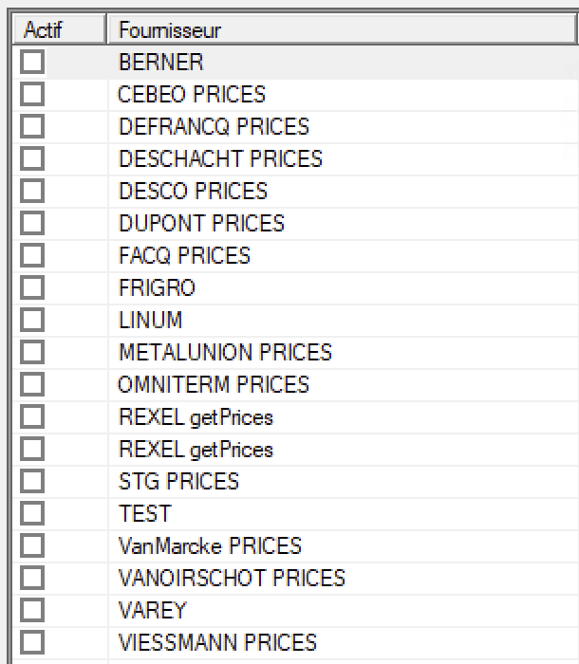Select the STG PRICES supplier name
The image size is (579, 664).
pyautogui.click(x=178, y=482)
